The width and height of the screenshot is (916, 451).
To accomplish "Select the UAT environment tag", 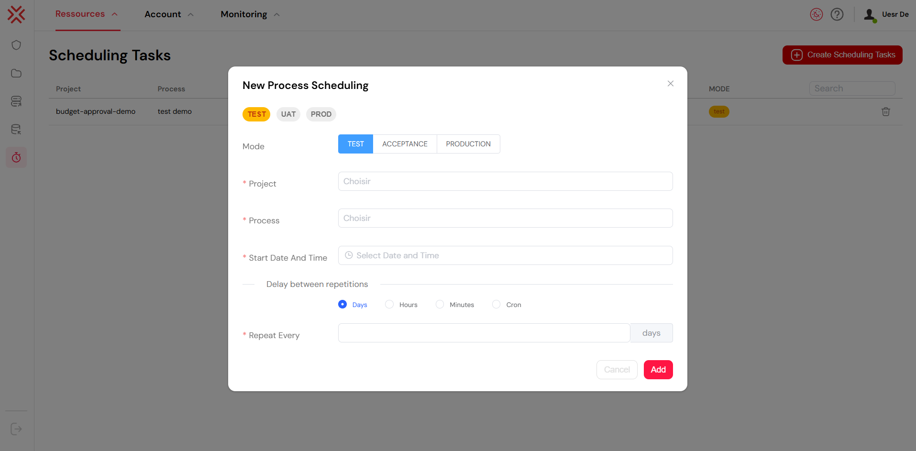I will 288,114.
